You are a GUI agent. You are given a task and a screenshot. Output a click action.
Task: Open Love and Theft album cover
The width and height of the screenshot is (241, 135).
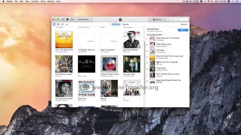132,64
